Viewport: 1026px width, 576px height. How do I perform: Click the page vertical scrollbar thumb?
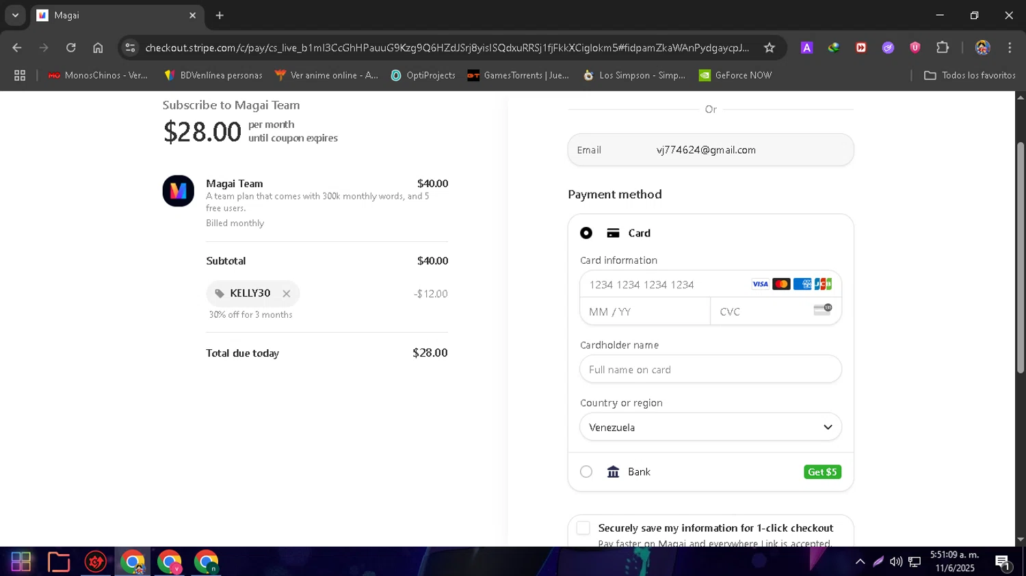tap(1020, 258)
